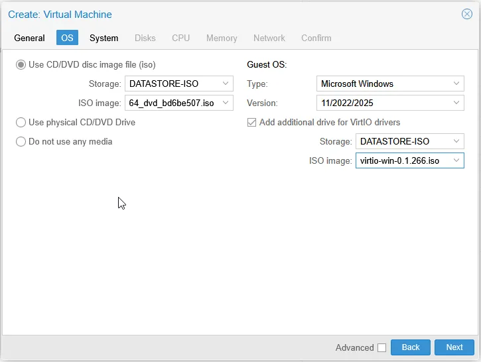Click the virtio-win-0.1.266.iso text field
Screen dimensions: 481x362
(402, 160)
